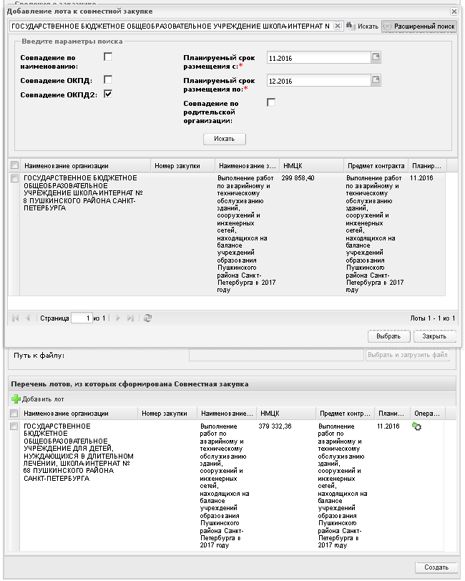Go to first page of lots

(16, 318)
